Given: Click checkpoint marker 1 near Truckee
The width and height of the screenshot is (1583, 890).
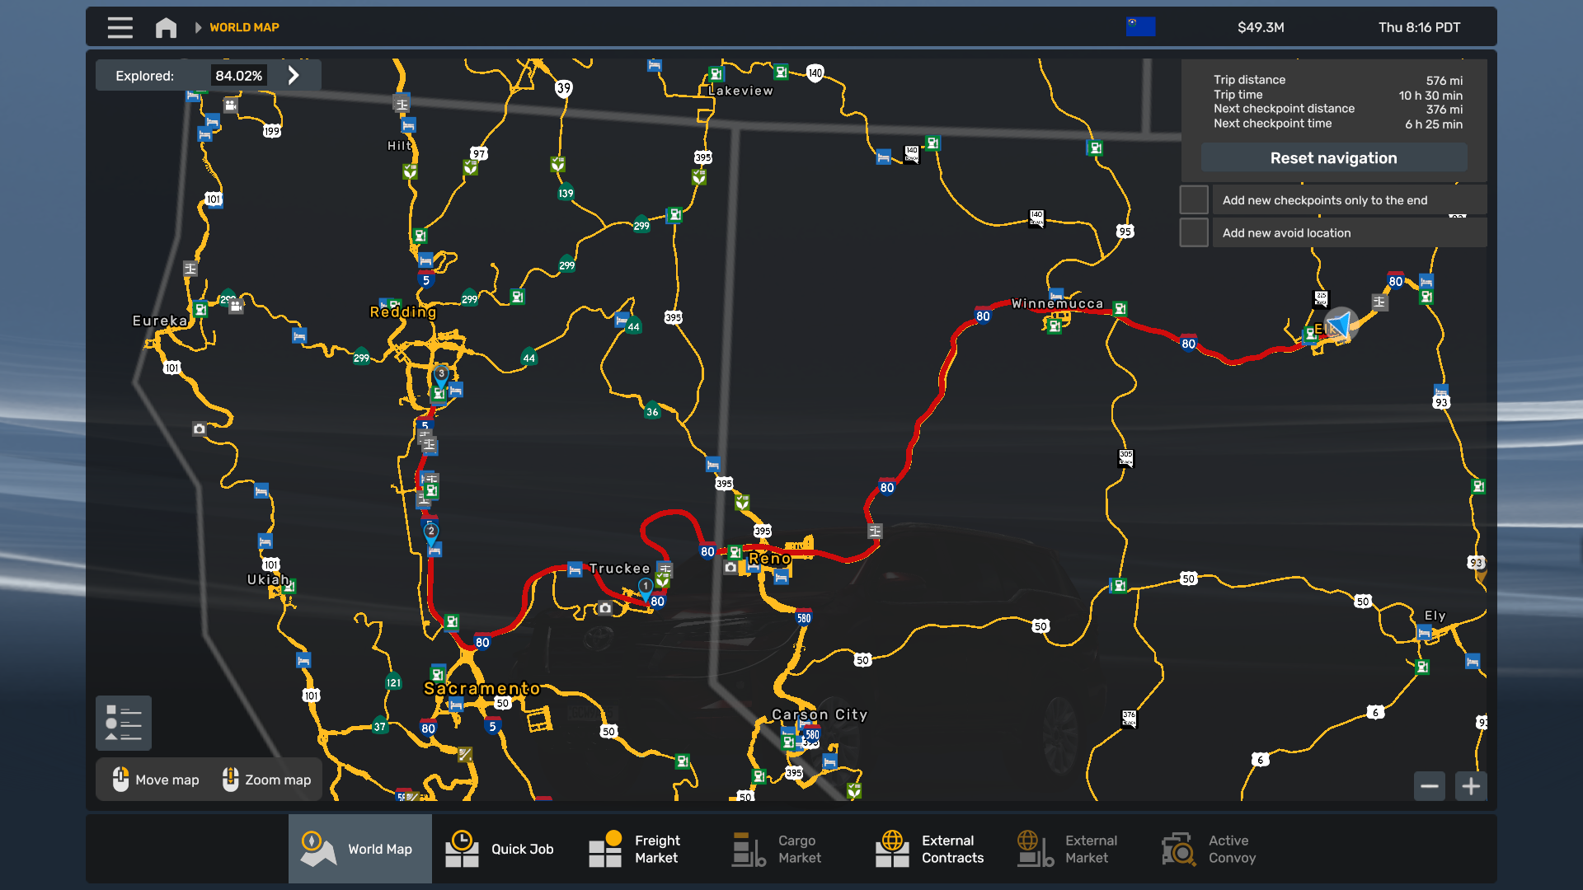Looking at the screenshot, I should tap(645, 586).
